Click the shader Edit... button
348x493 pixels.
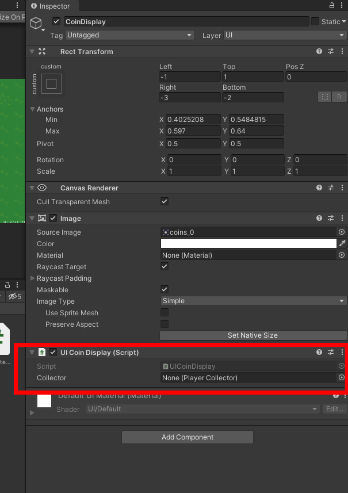(x=334, y=409)
